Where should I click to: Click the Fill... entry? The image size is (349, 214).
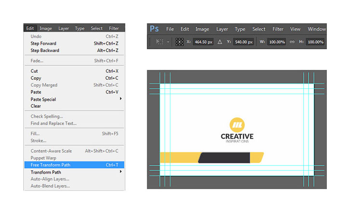coord(74,134)
